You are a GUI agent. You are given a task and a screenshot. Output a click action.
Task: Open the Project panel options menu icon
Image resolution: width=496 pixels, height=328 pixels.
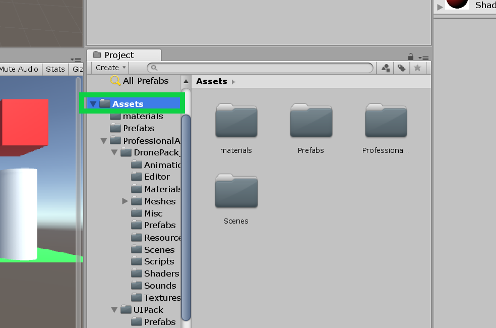424,58
